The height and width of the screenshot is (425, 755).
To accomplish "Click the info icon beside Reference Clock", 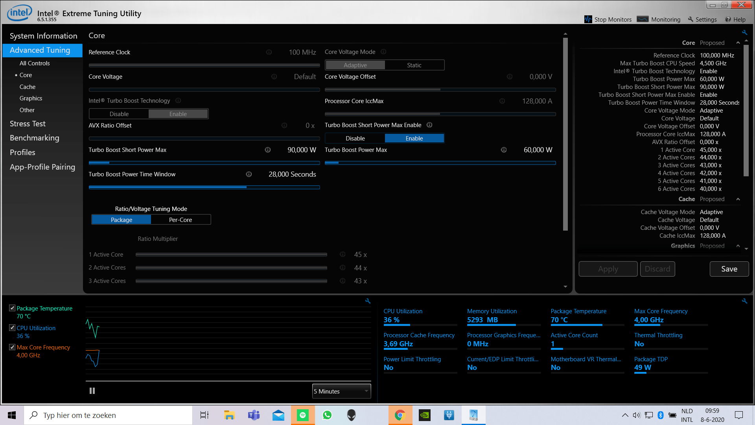I will 269,52.
